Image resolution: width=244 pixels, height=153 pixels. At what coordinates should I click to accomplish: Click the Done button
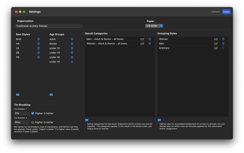(226, 12)
